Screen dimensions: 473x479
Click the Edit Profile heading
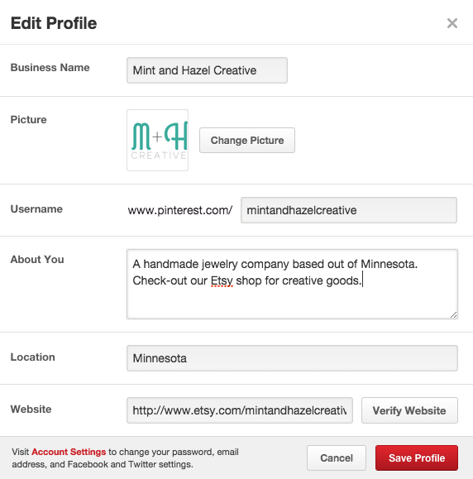click(x=54, y=23)
